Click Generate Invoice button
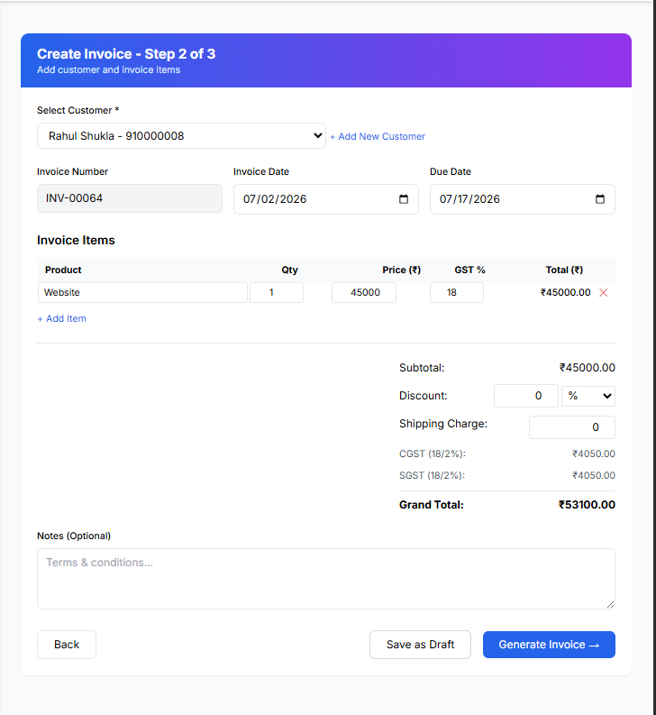Viewport: 656px width, 715px height. [x=549, y=645]
